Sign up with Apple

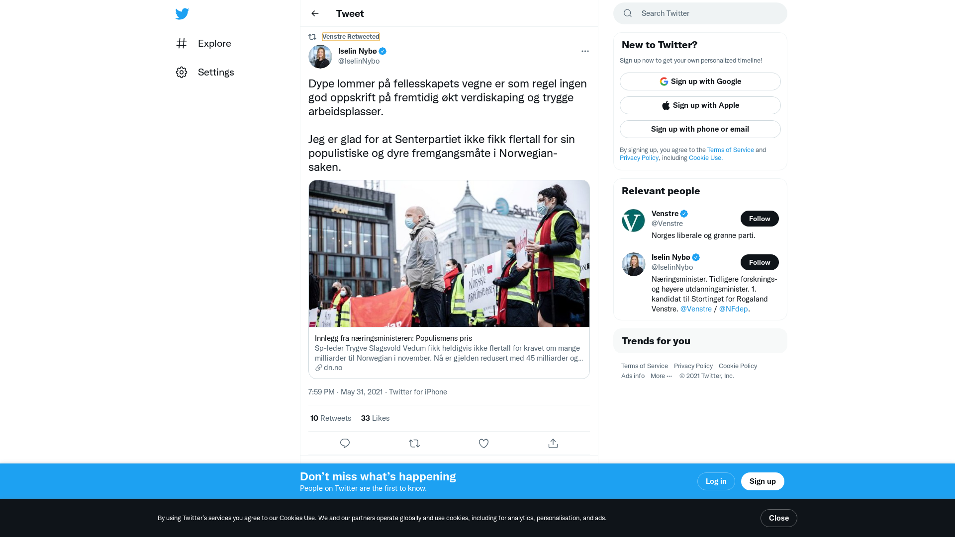[x=700, y=105]
